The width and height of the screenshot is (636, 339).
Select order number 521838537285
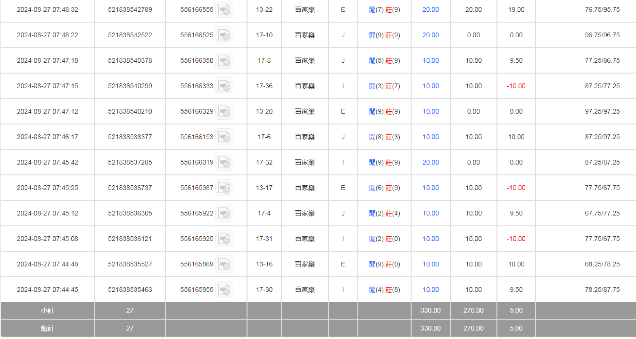130,162
